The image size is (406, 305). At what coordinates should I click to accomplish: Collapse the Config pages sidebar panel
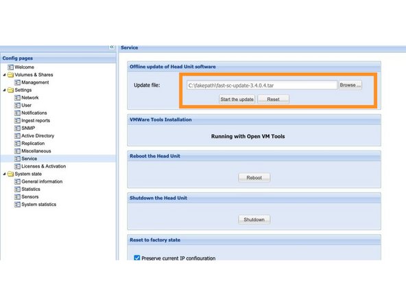(x=112, y=47)
